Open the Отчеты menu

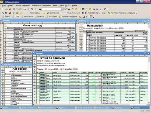coord(55,6)
